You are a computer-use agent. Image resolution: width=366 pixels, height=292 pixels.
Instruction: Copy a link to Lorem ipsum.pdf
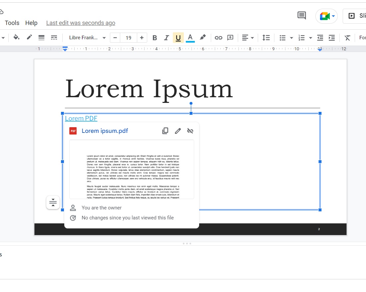point(165,131)
